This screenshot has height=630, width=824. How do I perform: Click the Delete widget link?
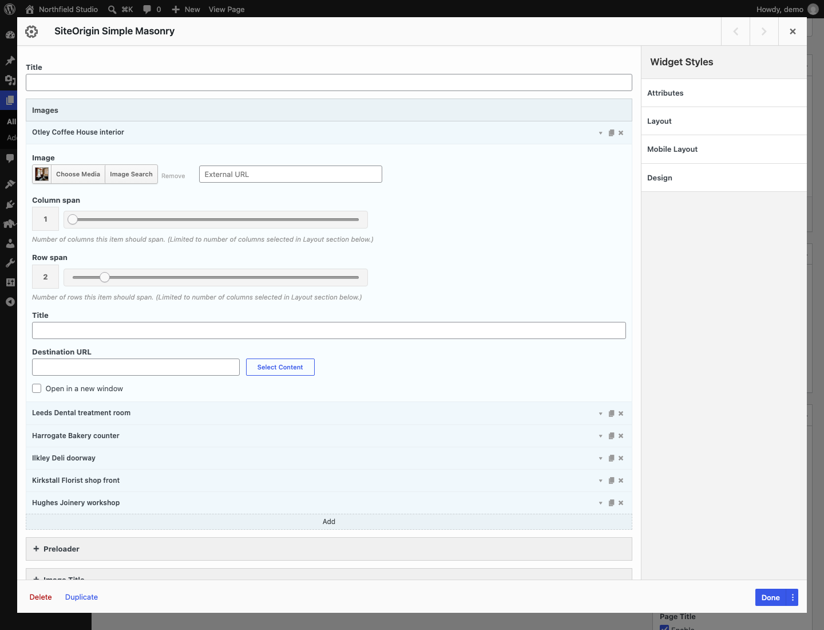click(x=41, y=597)
